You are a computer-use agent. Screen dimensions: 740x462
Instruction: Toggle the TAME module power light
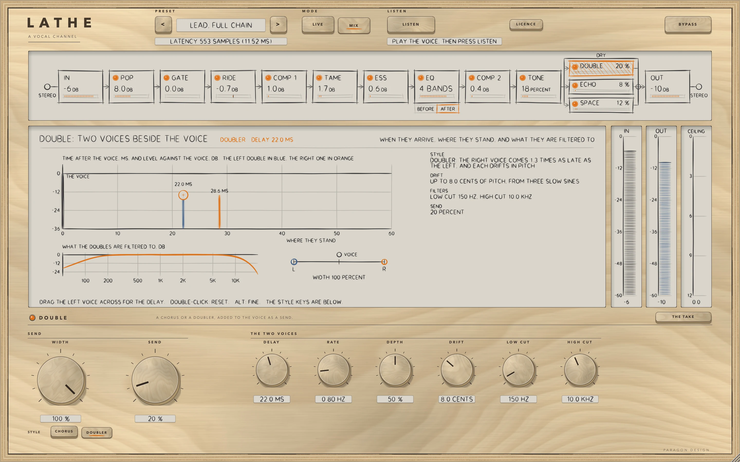pyautogui.click(x=319, y=78)
